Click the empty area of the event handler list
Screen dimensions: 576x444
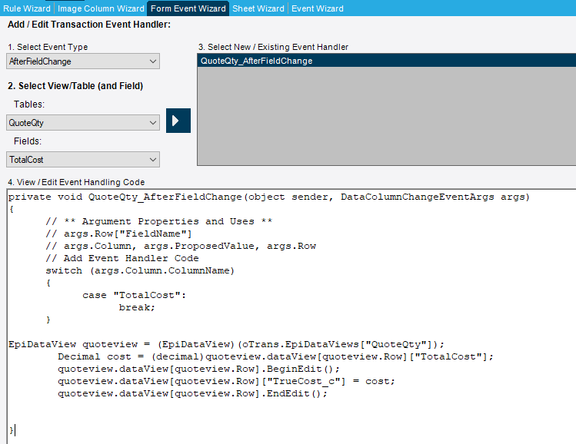pos(387,116)
